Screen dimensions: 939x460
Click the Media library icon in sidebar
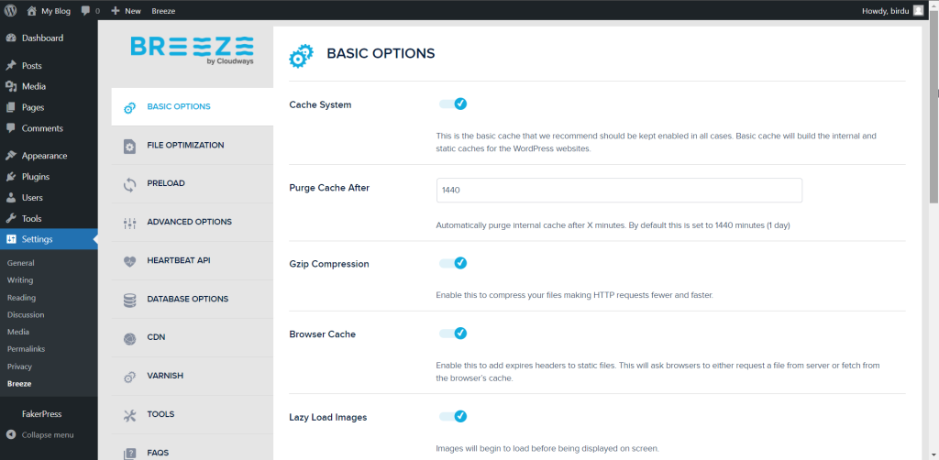[x=11, y=86]
